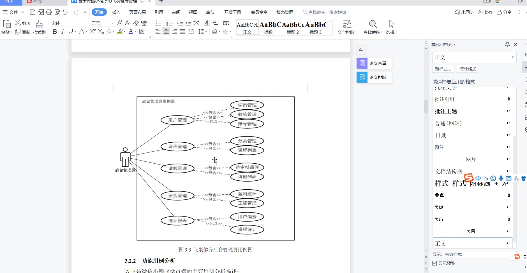527x273 pixels.
Task: Open the font name dropdown 宋体
Action: [89, 23]
